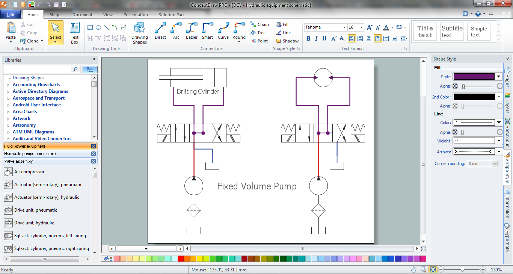The height and width of the screenshot is (274, 513).
Task: Open the Fill Style color dropdown
Action: point(499,77)
